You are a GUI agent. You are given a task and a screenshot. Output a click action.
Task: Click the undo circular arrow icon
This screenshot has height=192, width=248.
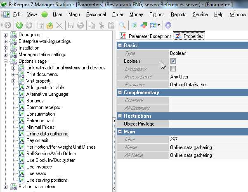[x=80, y=25]
